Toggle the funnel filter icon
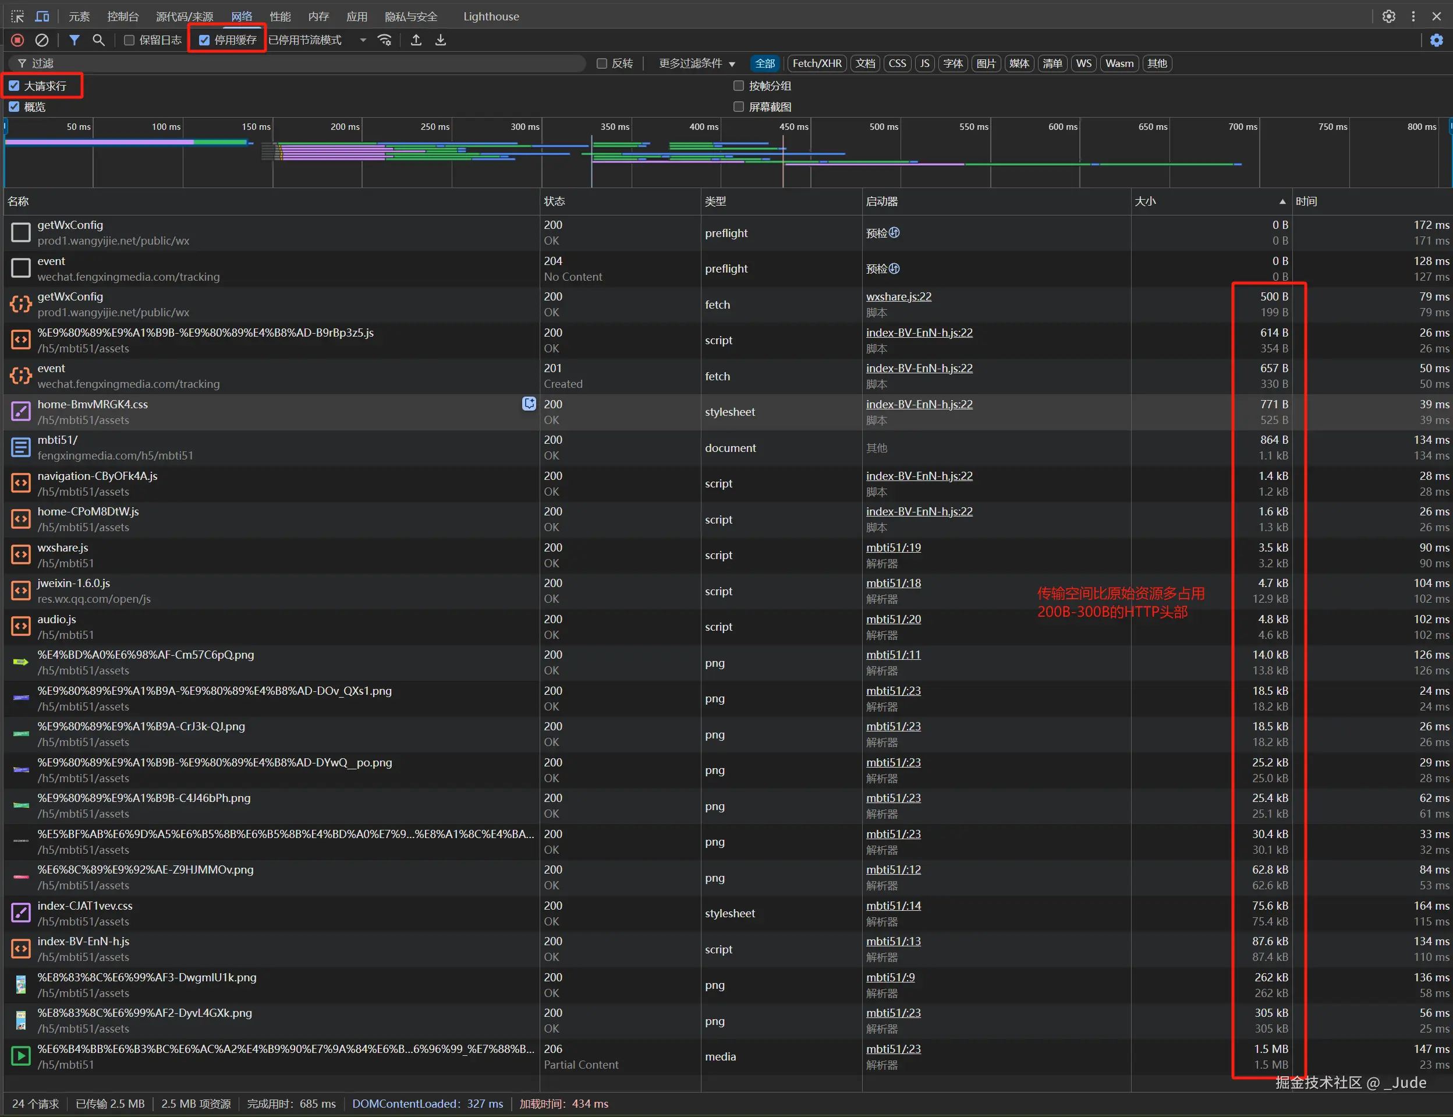The height and width of the screenshot is (1117, 1453). [75, 41]
